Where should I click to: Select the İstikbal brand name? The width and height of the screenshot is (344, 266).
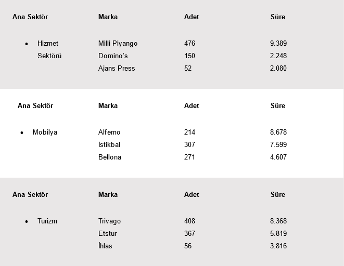click(109, 145)
